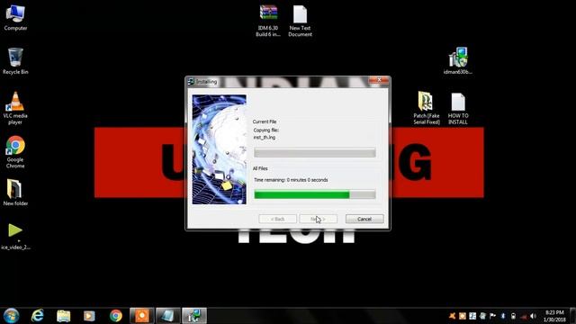Select the IDM 6.30 Build 6 archive icon
The height and width of the screenshot is (324, 576).
[x=268, y=21]
